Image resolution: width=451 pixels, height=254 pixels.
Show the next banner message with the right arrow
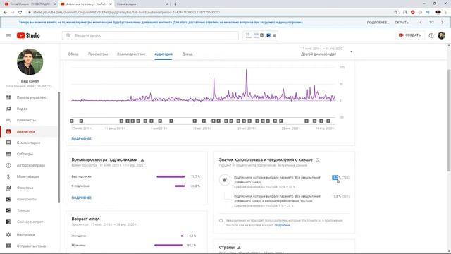tap(442, 22)
